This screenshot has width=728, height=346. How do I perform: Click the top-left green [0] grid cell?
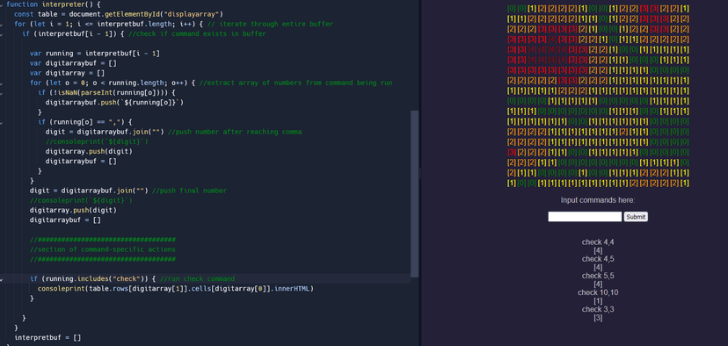pos(511,9)
